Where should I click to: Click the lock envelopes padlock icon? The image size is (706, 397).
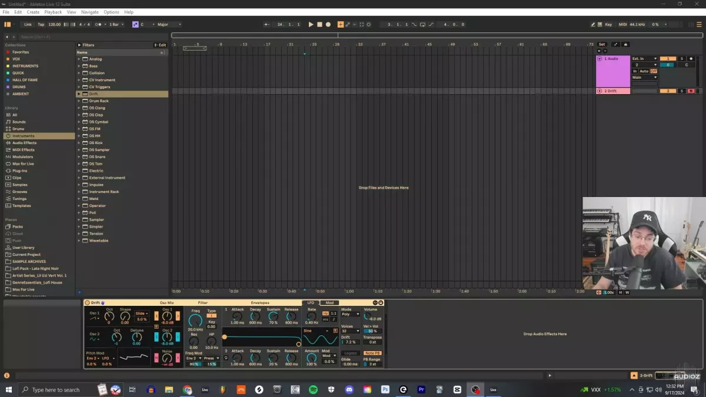(625, 44)
